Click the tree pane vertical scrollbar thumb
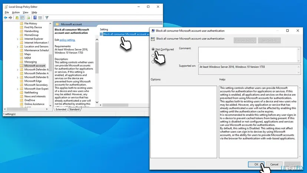 50,63
